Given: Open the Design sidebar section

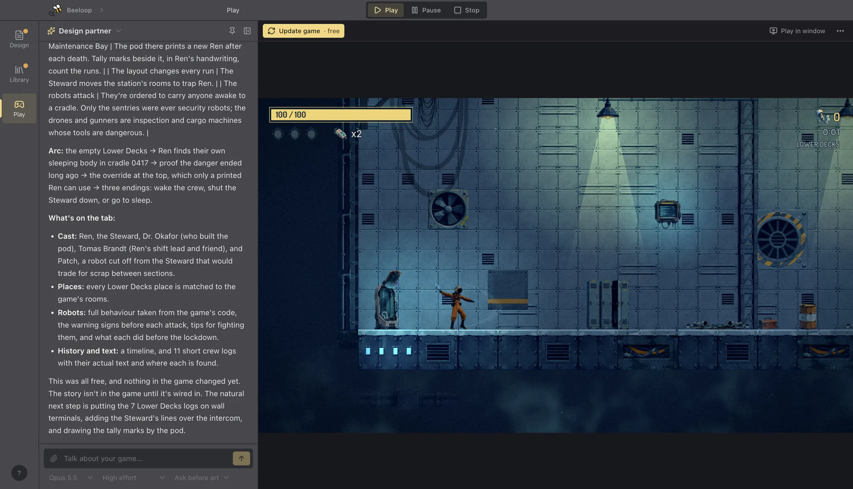Looking at the screenshot, I should click(19, 39).
